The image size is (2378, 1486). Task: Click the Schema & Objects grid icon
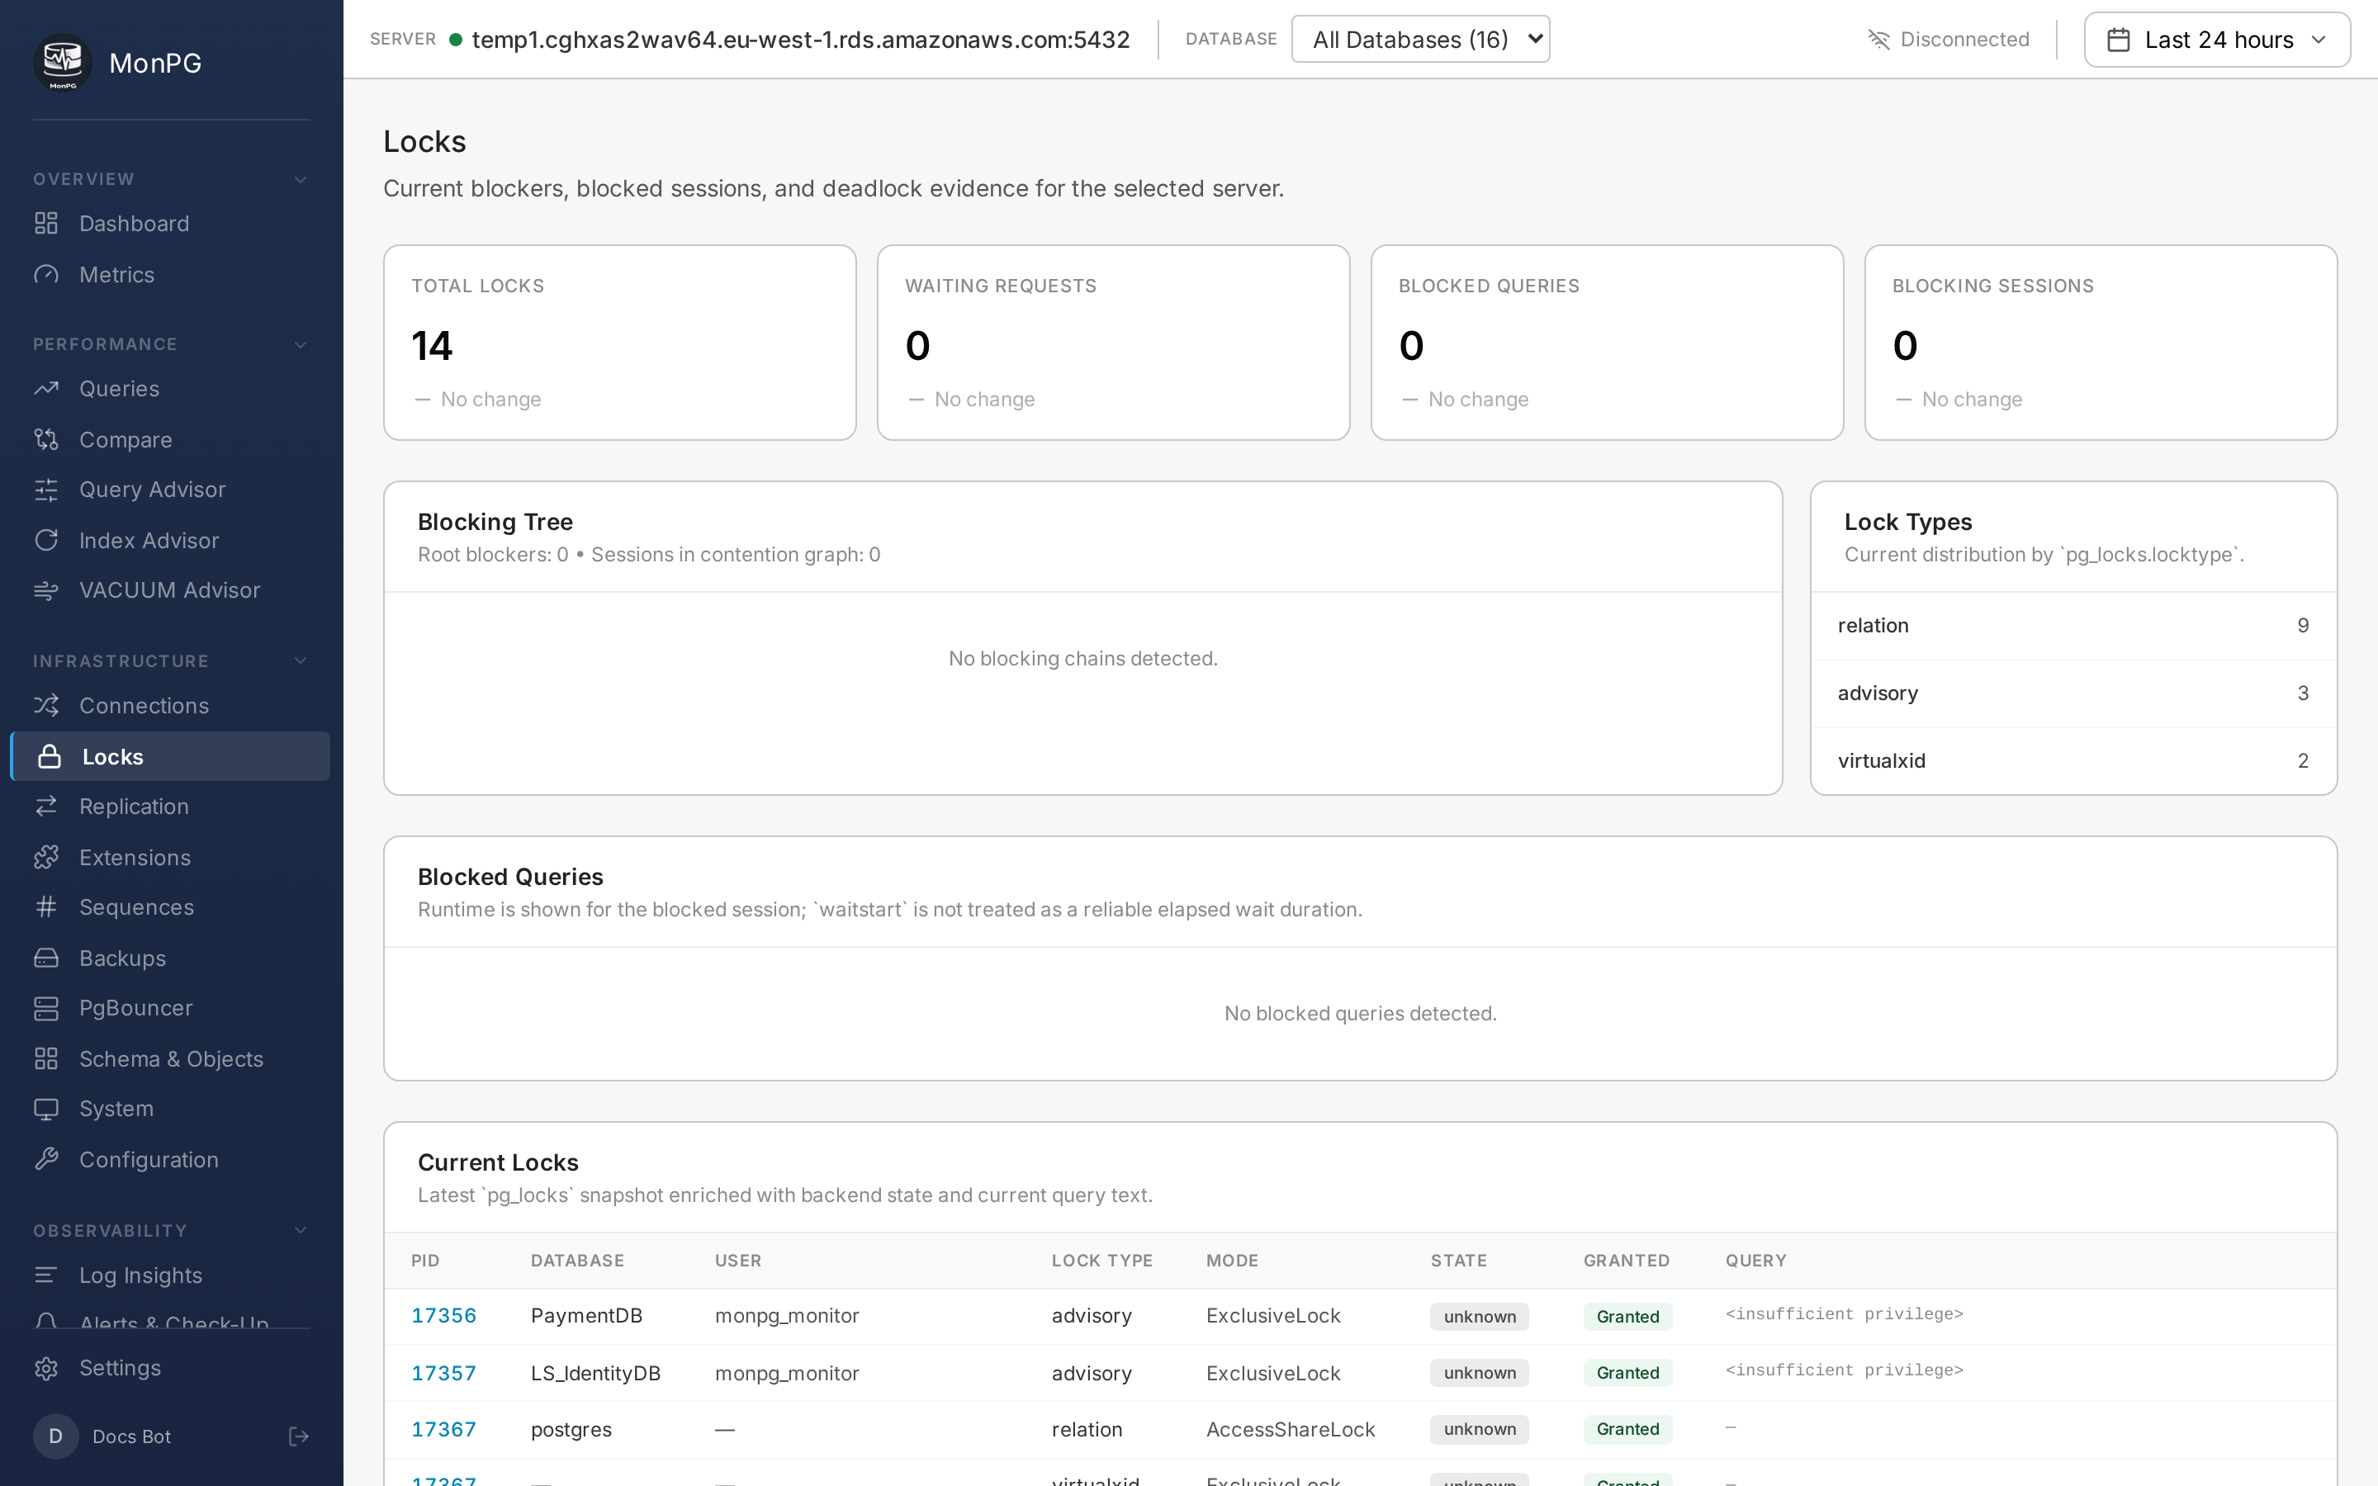46,1058
